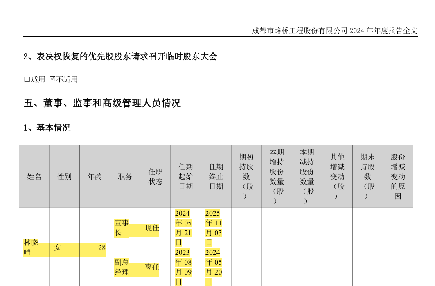
Task: Click the highlighted name 林晓晴
Action: point(31,248)
